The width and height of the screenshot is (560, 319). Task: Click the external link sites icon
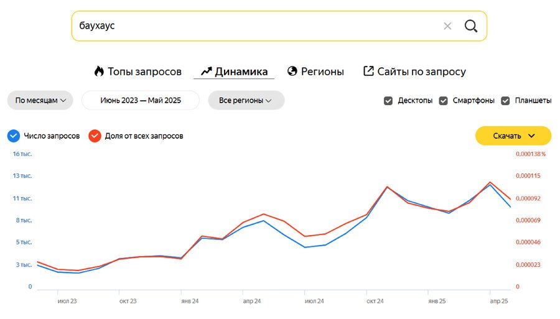(368, 71)
